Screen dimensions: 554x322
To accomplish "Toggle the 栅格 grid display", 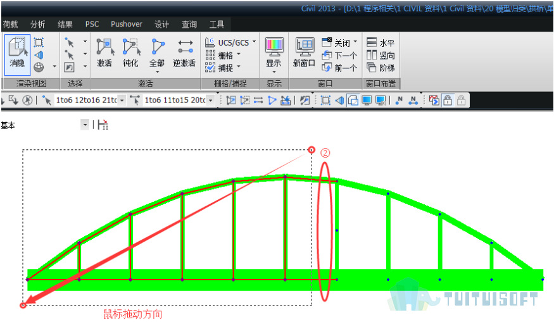I will (223, 55).
